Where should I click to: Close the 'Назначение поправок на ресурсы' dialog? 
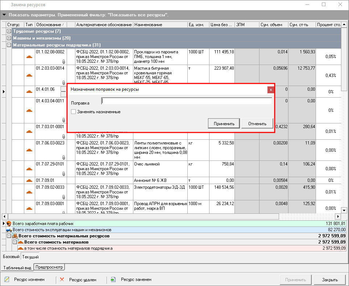point(270,89)
